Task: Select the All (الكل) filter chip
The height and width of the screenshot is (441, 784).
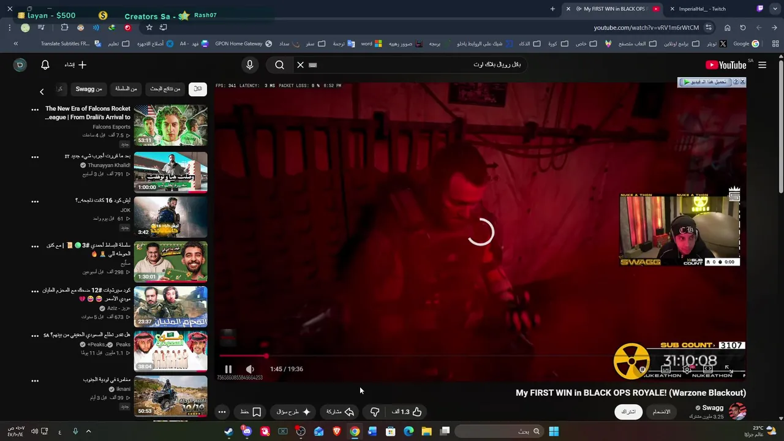Action: 198,89
